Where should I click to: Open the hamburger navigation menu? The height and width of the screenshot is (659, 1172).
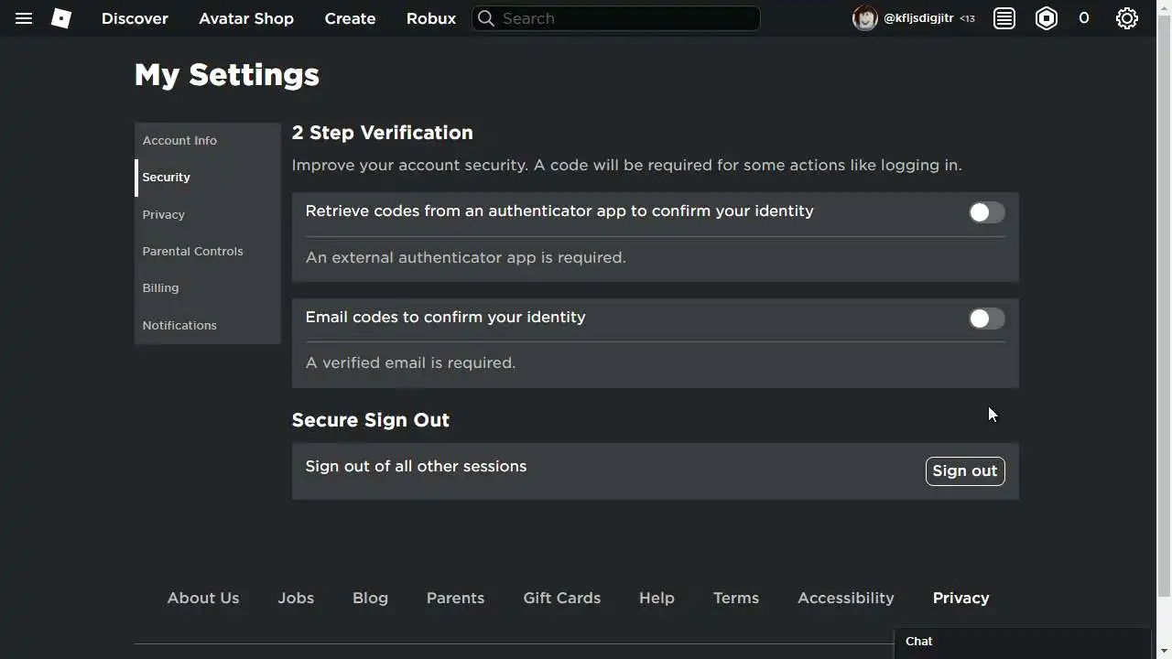(x=24, y=18)
